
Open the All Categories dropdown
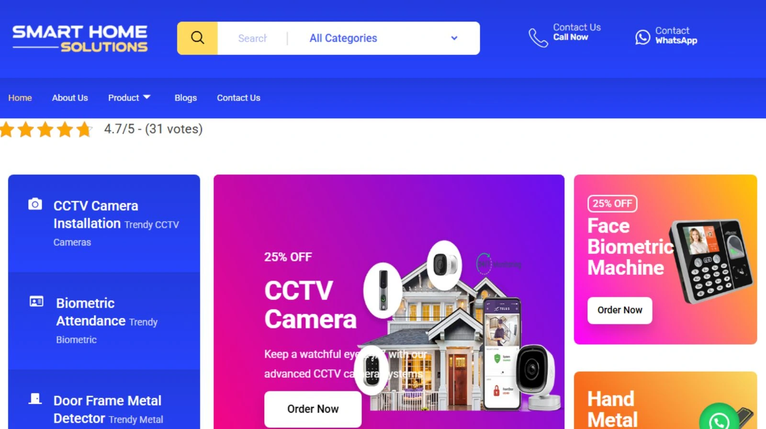pos(383,38)
